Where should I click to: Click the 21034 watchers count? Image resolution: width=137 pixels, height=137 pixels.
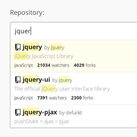coord(53,65)
